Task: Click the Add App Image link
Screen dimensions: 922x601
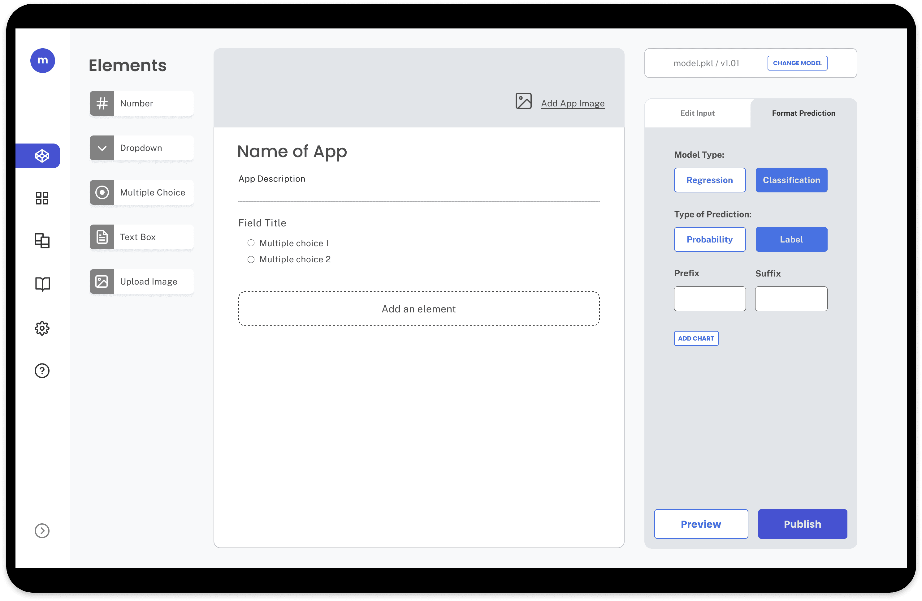Action: tap(572, 103)
